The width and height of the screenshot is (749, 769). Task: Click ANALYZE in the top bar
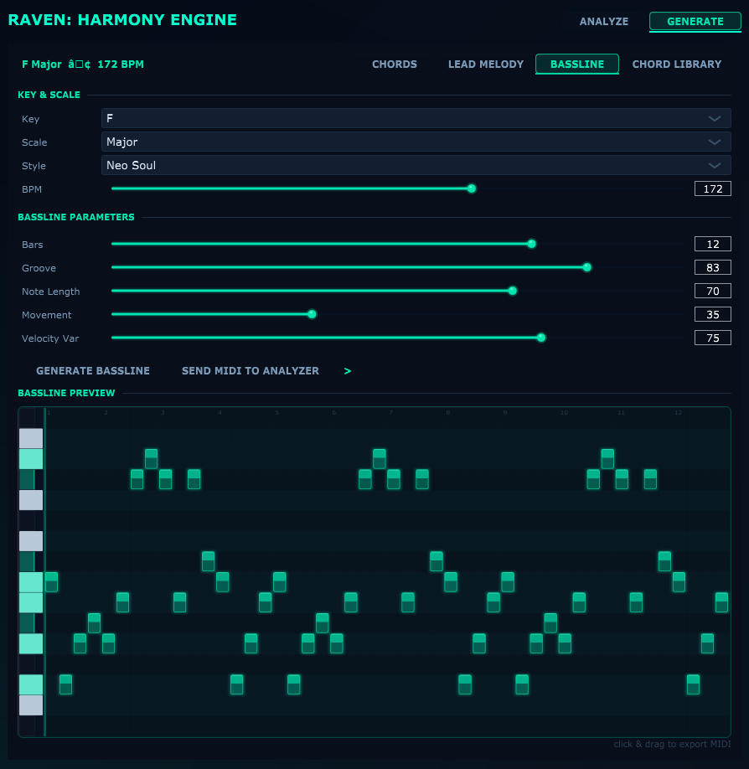point(603,21)
